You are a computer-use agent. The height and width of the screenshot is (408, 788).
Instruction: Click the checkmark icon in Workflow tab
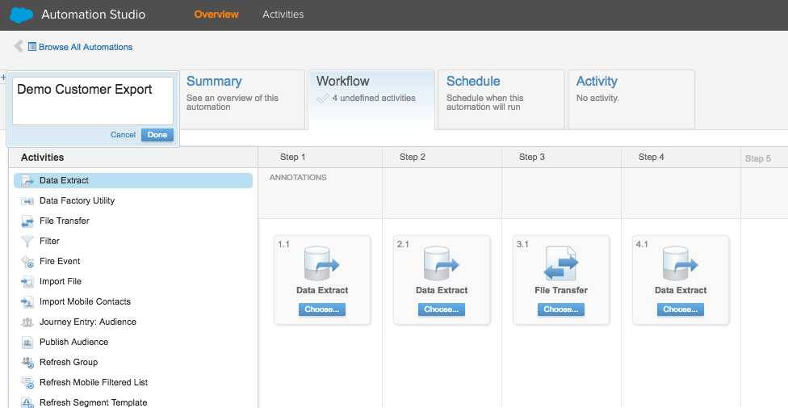[323, 98]
